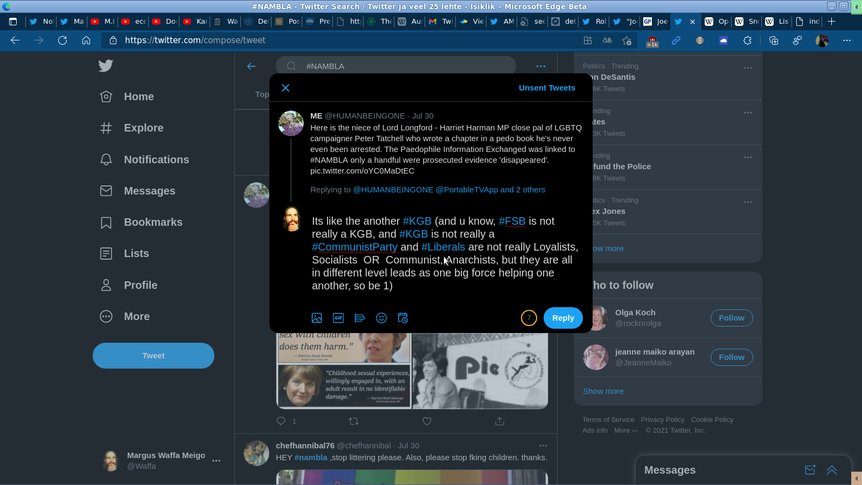Screen dimensions: 862x485
Task: Expand footer More menu
Action: coord(625,431)
